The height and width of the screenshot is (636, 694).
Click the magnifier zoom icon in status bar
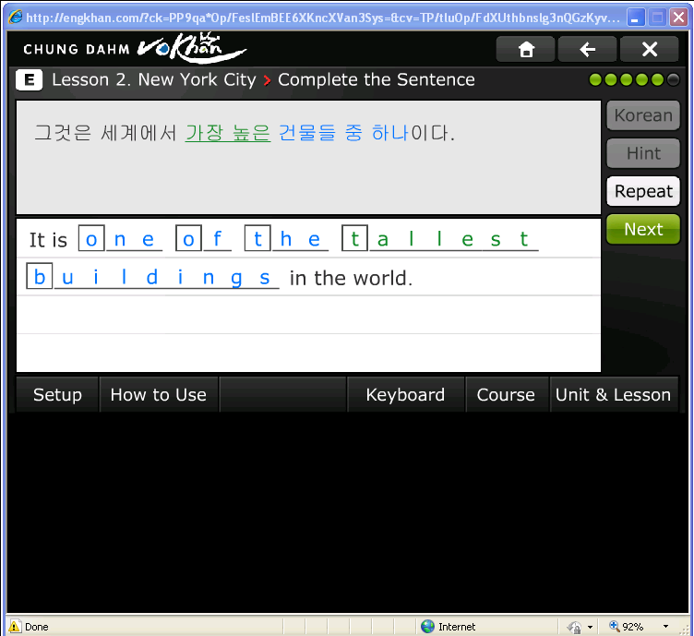coord(615,626)
